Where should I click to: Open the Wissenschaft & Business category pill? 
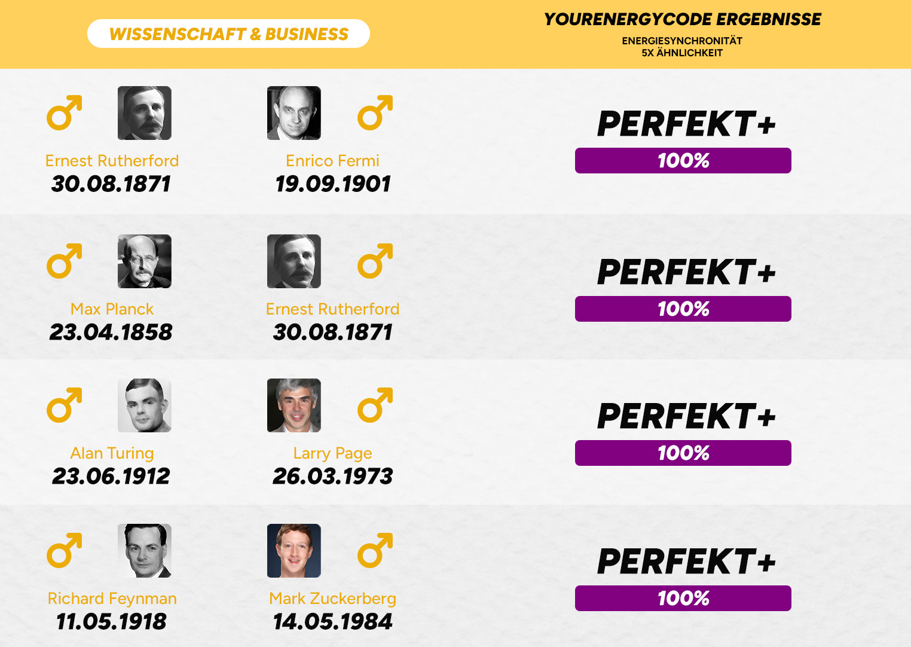228,34
